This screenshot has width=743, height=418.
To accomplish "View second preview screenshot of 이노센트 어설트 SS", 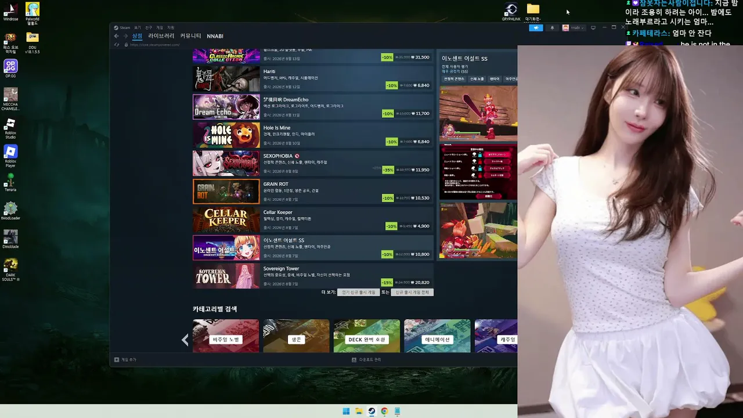I will pos(478,172).
